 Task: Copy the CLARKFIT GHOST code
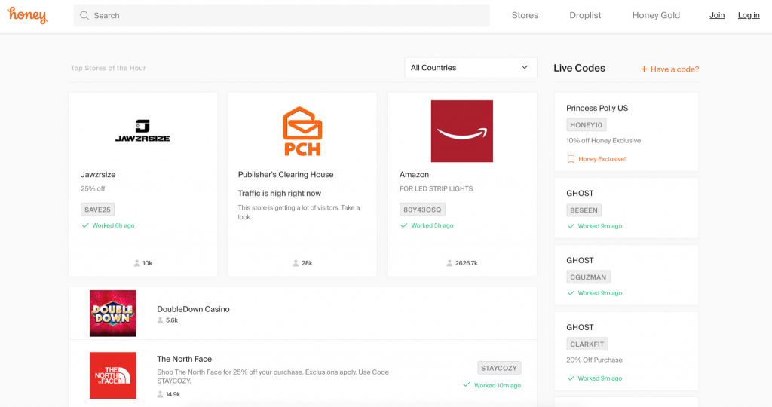pos(587,344)
